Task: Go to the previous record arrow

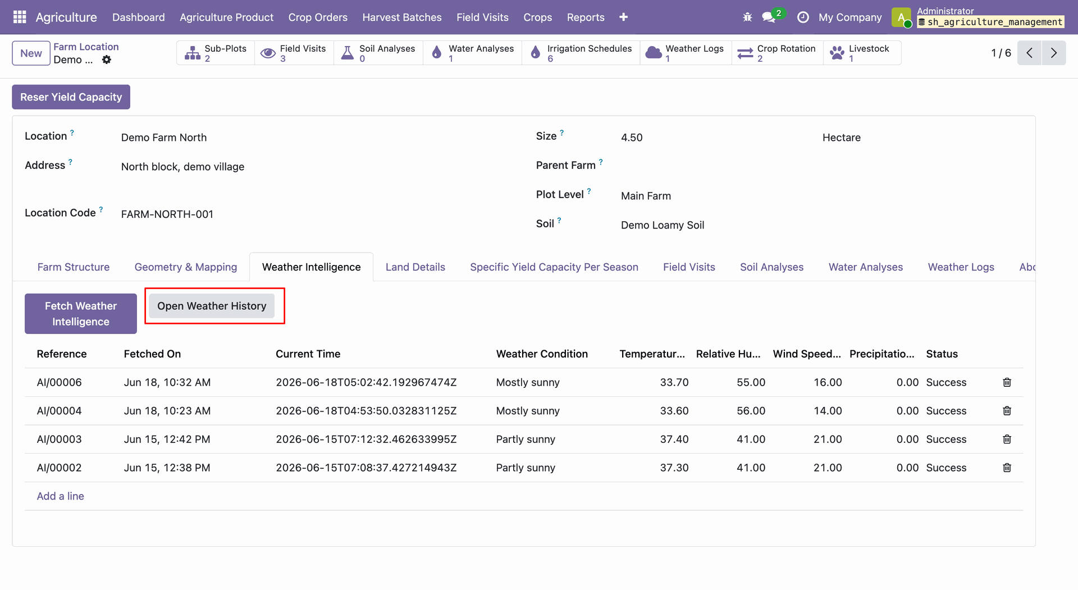Action: (1029, 53)
